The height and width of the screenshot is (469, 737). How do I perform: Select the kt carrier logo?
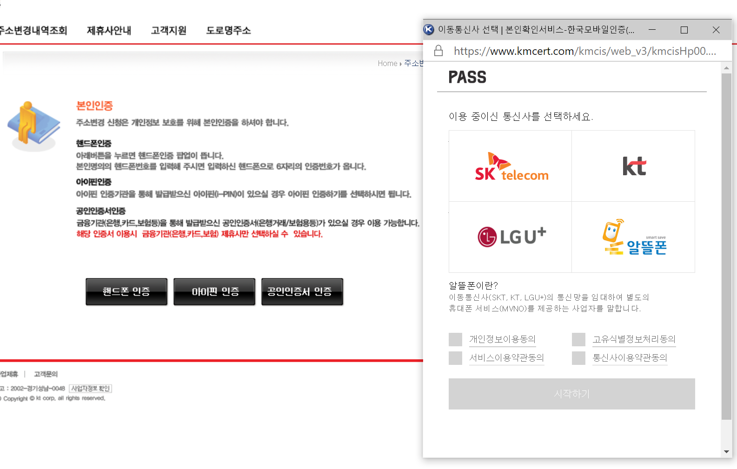634,166
